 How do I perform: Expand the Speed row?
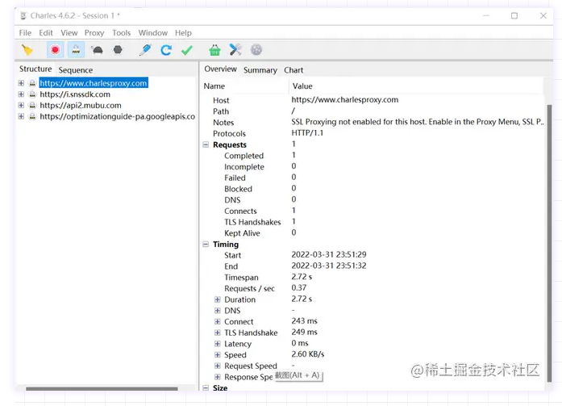tap(217, 354)
